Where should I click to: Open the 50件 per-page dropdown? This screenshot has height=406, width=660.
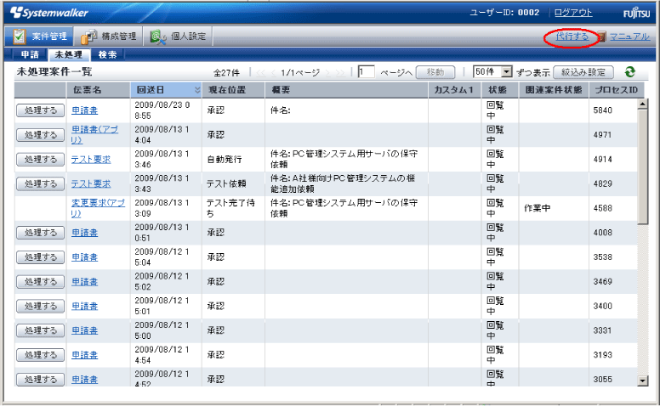(x=492, y=72)
